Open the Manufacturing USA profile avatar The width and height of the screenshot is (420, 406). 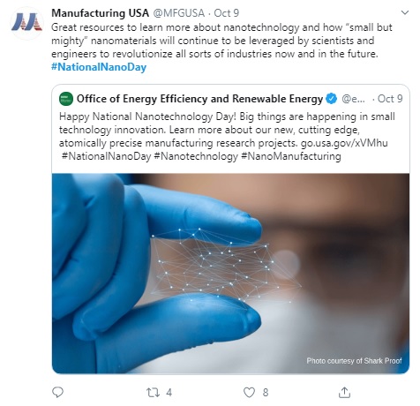click(x=26, y=23)
